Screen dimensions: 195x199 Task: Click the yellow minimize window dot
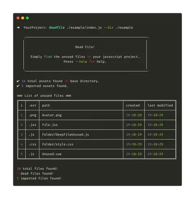tap(23, 18)
